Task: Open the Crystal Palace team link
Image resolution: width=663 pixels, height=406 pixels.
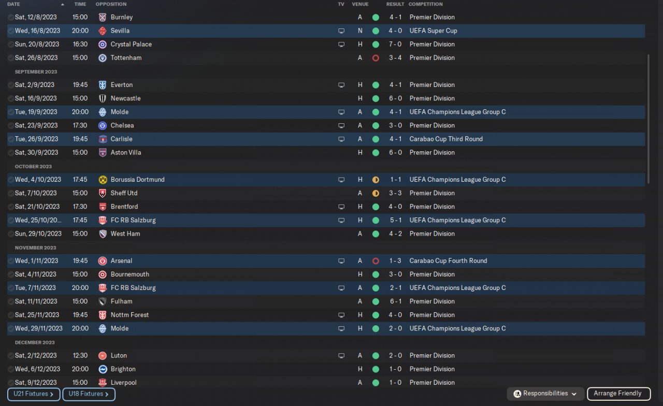Action: [x=131, y=45]
